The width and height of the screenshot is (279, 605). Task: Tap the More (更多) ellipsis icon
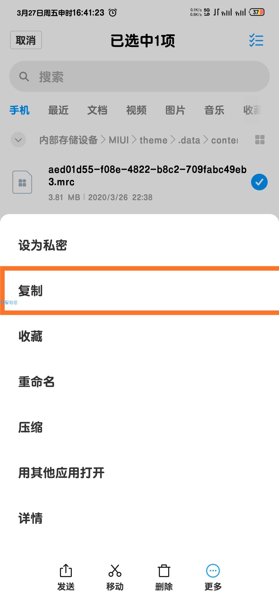(213, 571)
